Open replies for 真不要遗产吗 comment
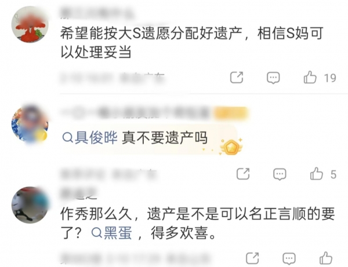Viewport: 348px width, 267px height. 280,174
